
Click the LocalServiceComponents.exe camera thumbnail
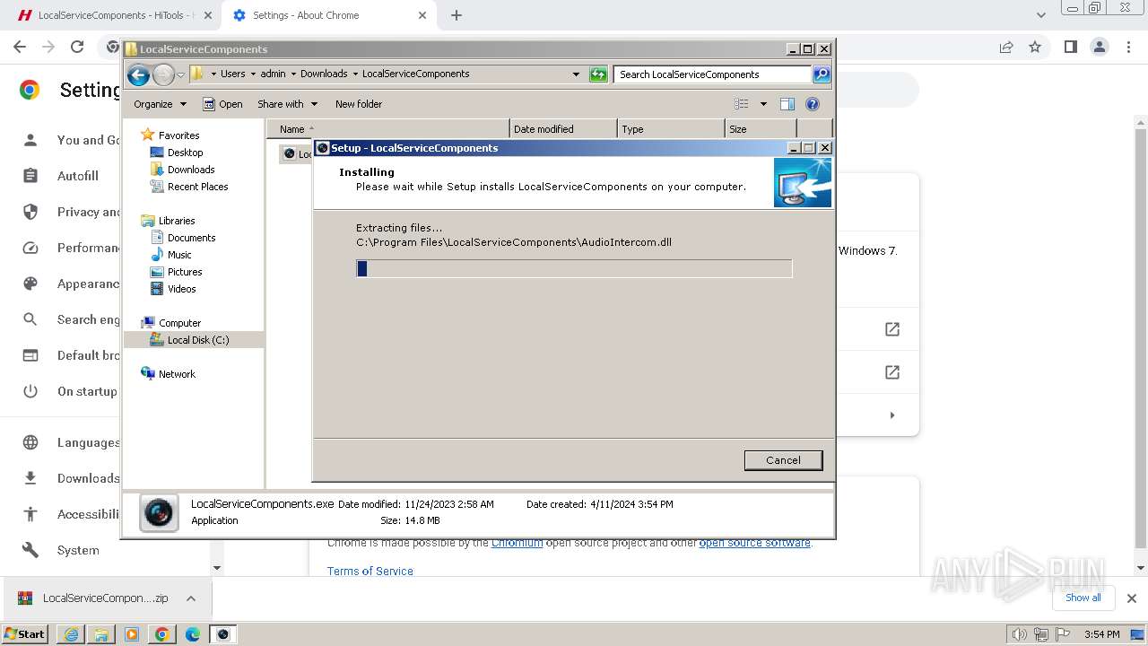point(159,513)
